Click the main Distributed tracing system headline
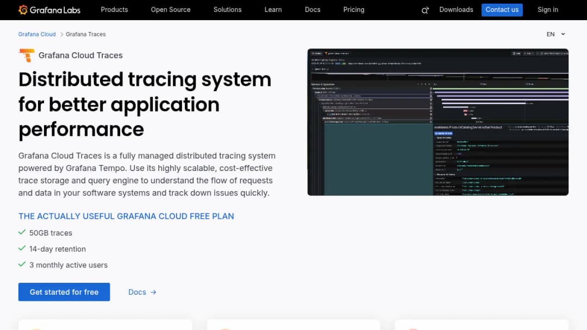 click(x=145, y=104)
